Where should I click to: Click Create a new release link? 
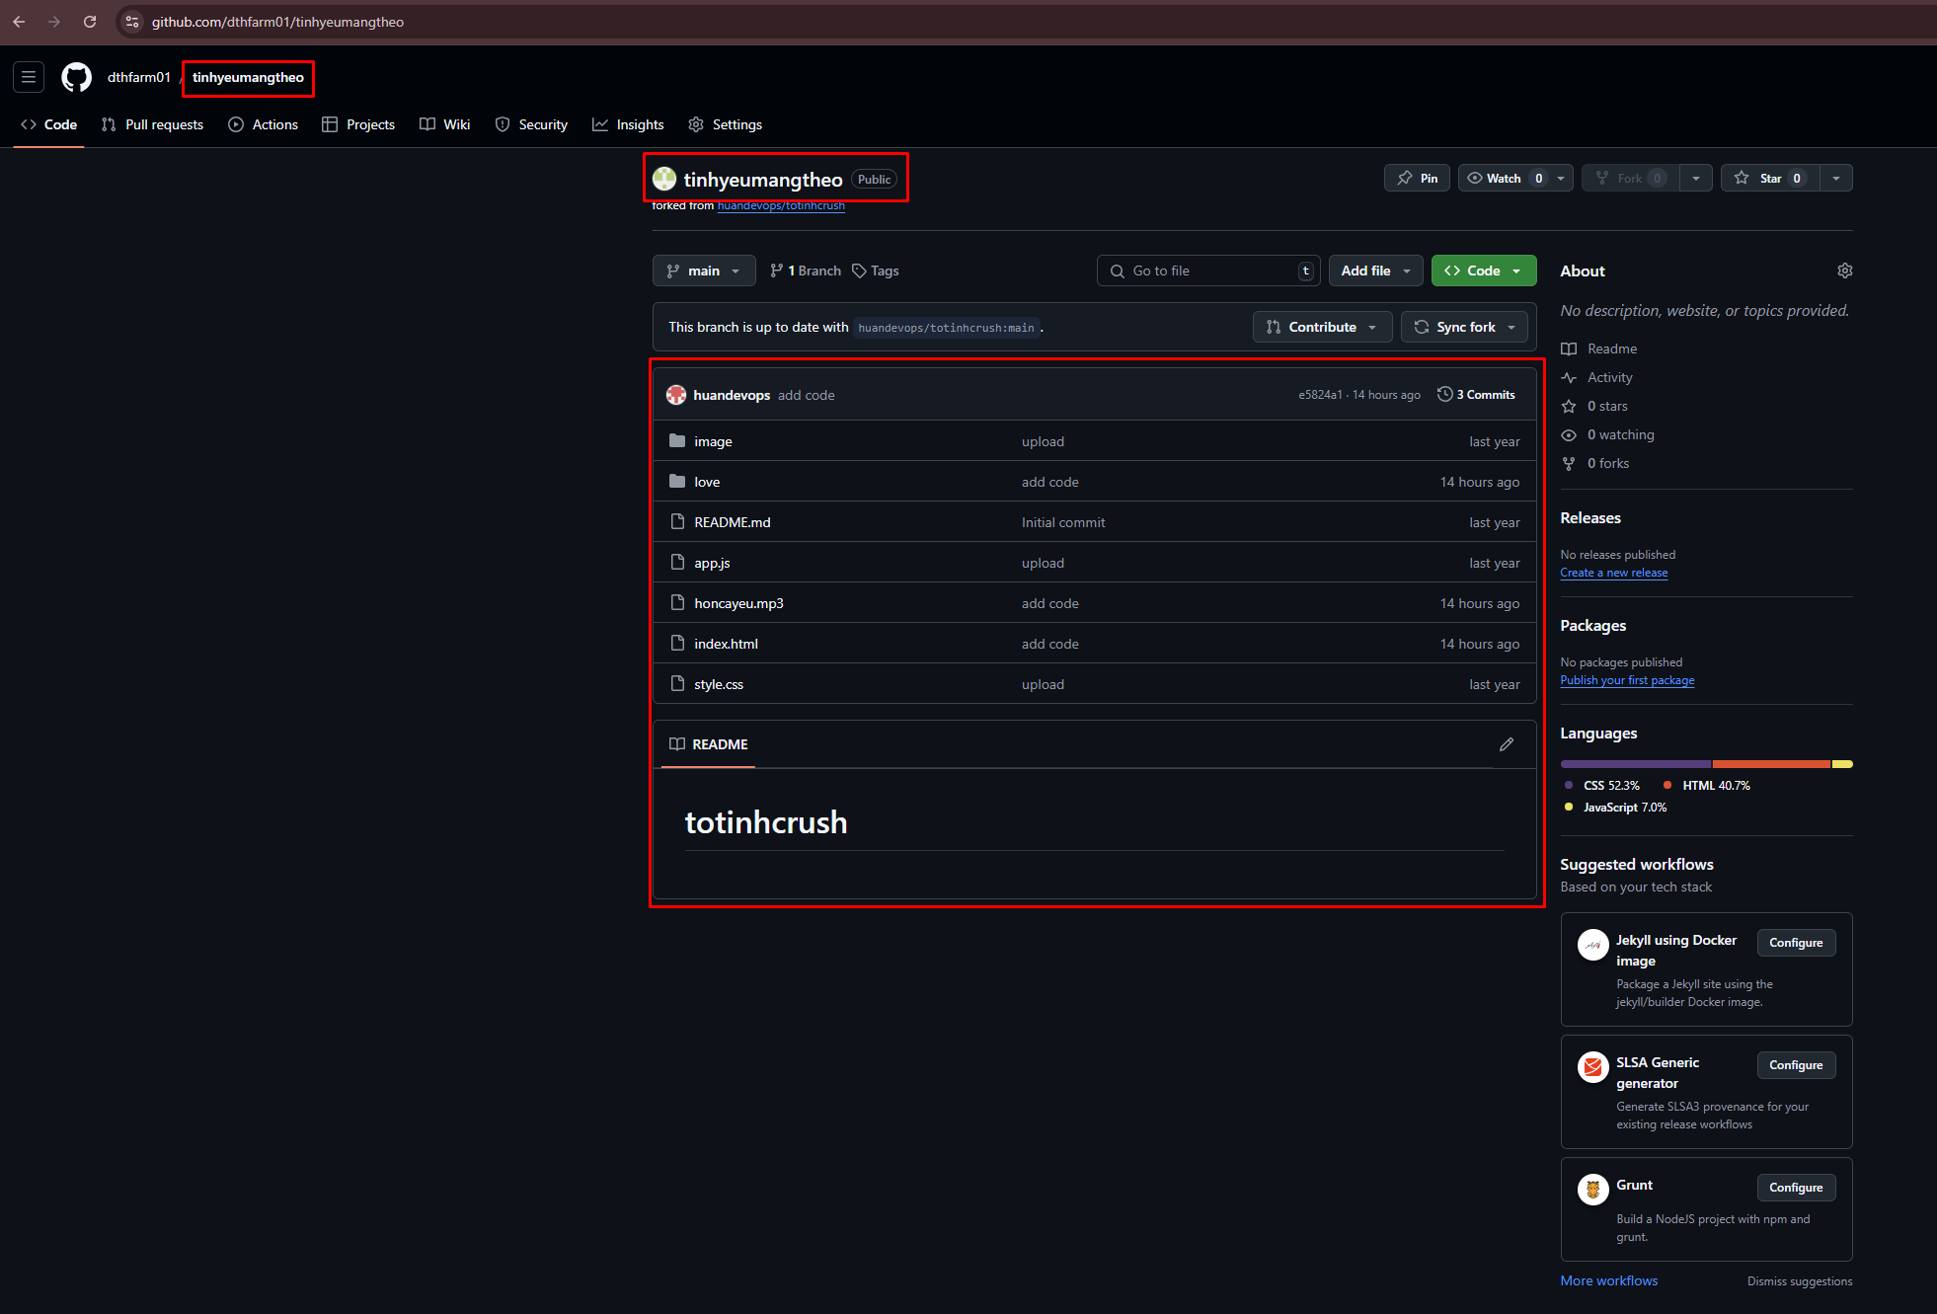coord(1613,573)
